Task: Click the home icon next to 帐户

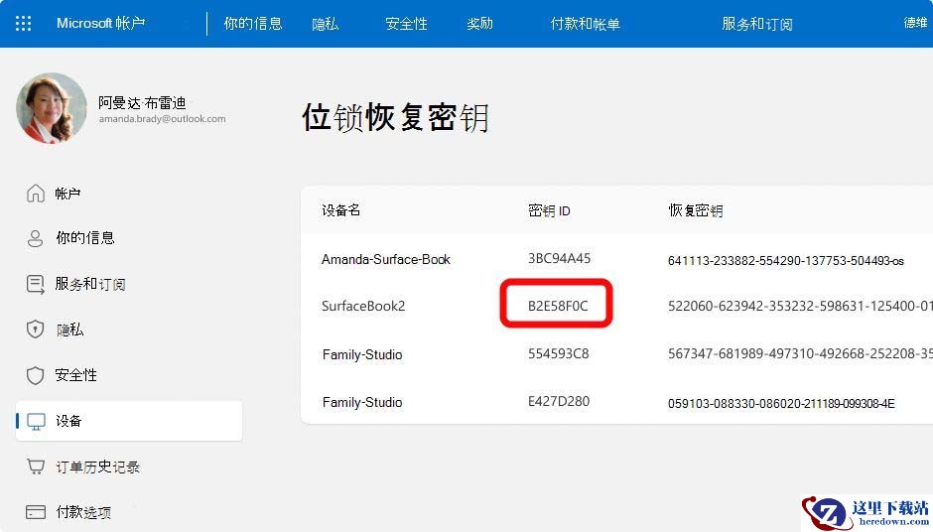Action: coord(35,194)
